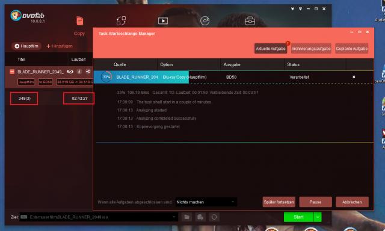Click the Analyzing completed successfully log line
Viewport: 385px width, 231px height.
pyautogui.click(x=156, y=119)
